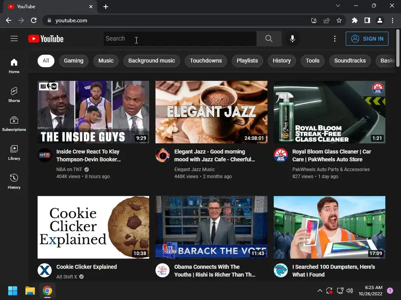This screenshot has height=300, width=401.
Task: Click the install app icon in address bar
Action: [x=314, y=20]
